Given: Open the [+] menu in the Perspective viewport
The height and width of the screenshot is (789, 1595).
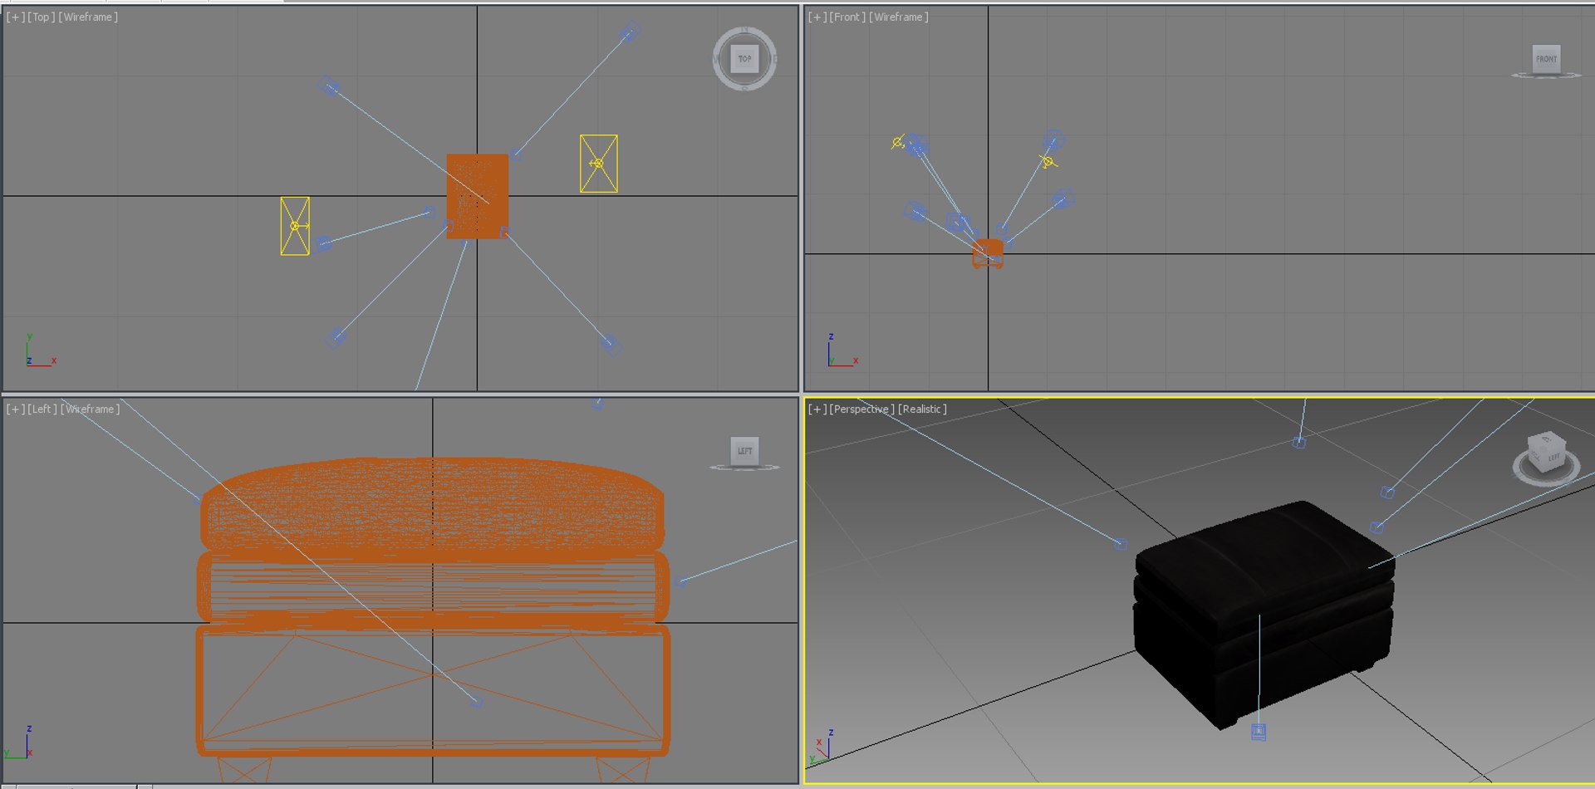Looking at the screenshot, I should pos(817,409).
